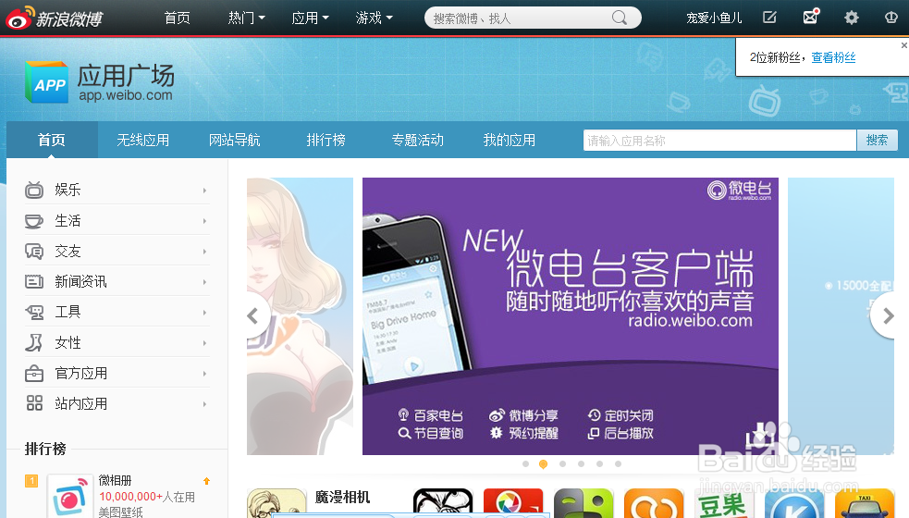
Task: Click the 娱乐 TV category icon
Action: 34,190
